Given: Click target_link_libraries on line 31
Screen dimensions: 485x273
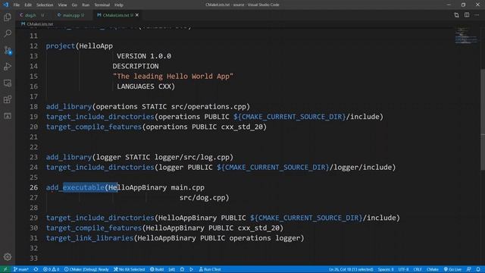Looking at the screenshot, I should click(x=89, y=237).
